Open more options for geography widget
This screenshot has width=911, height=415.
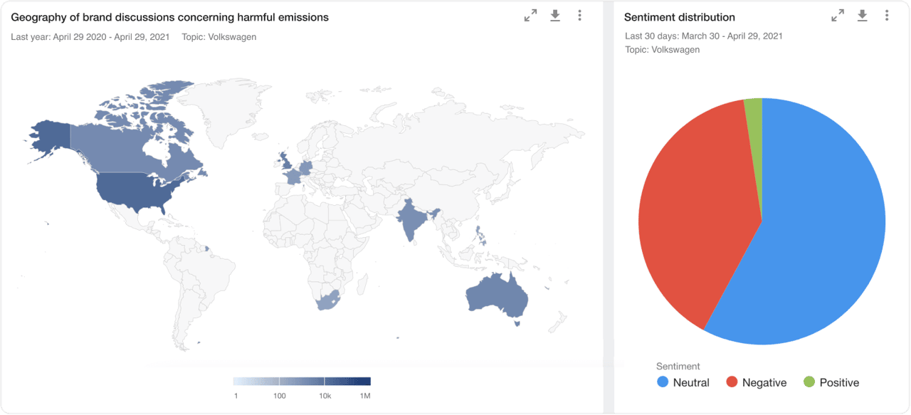point(580,16)
